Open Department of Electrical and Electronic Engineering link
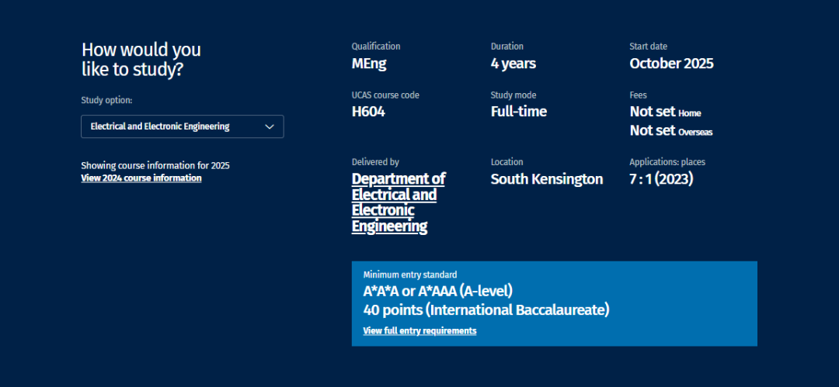The width and height of the screenshot is (839, 387). (399, 202)
